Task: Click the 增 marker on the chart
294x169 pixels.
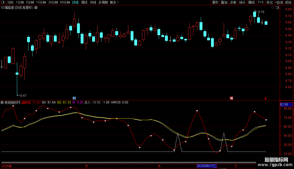Action: (231, 98)
